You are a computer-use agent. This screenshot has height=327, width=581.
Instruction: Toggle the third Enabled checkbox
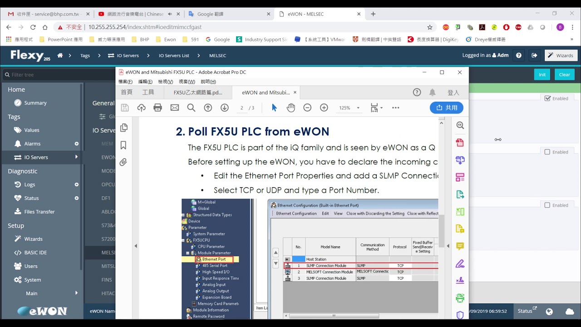547,205
